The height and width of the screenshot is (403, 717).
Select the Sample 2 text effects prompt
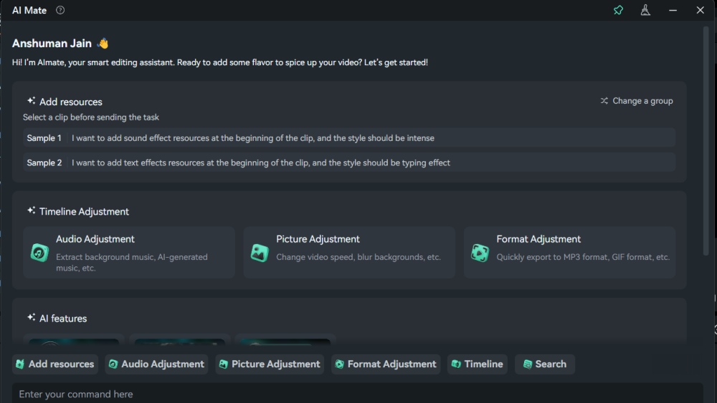(349, 162)
